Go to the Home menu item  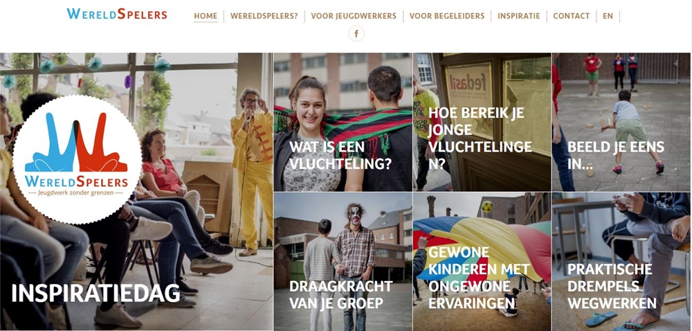pyautogui.click(x=206, y=17)
